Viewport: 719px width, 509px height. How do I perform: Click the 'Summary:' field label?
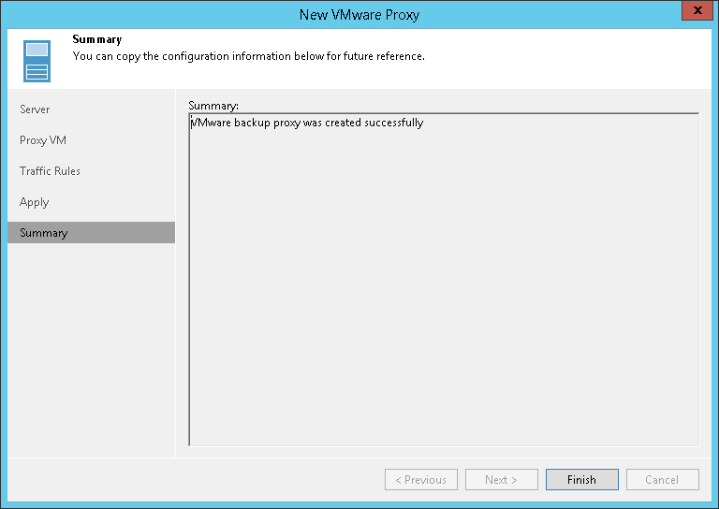click(213, 106)
